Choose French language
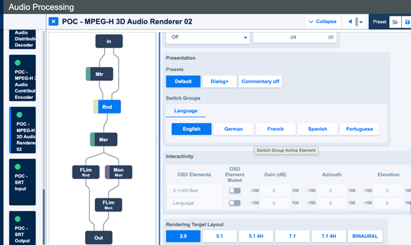411x245 pixels. 275,129
